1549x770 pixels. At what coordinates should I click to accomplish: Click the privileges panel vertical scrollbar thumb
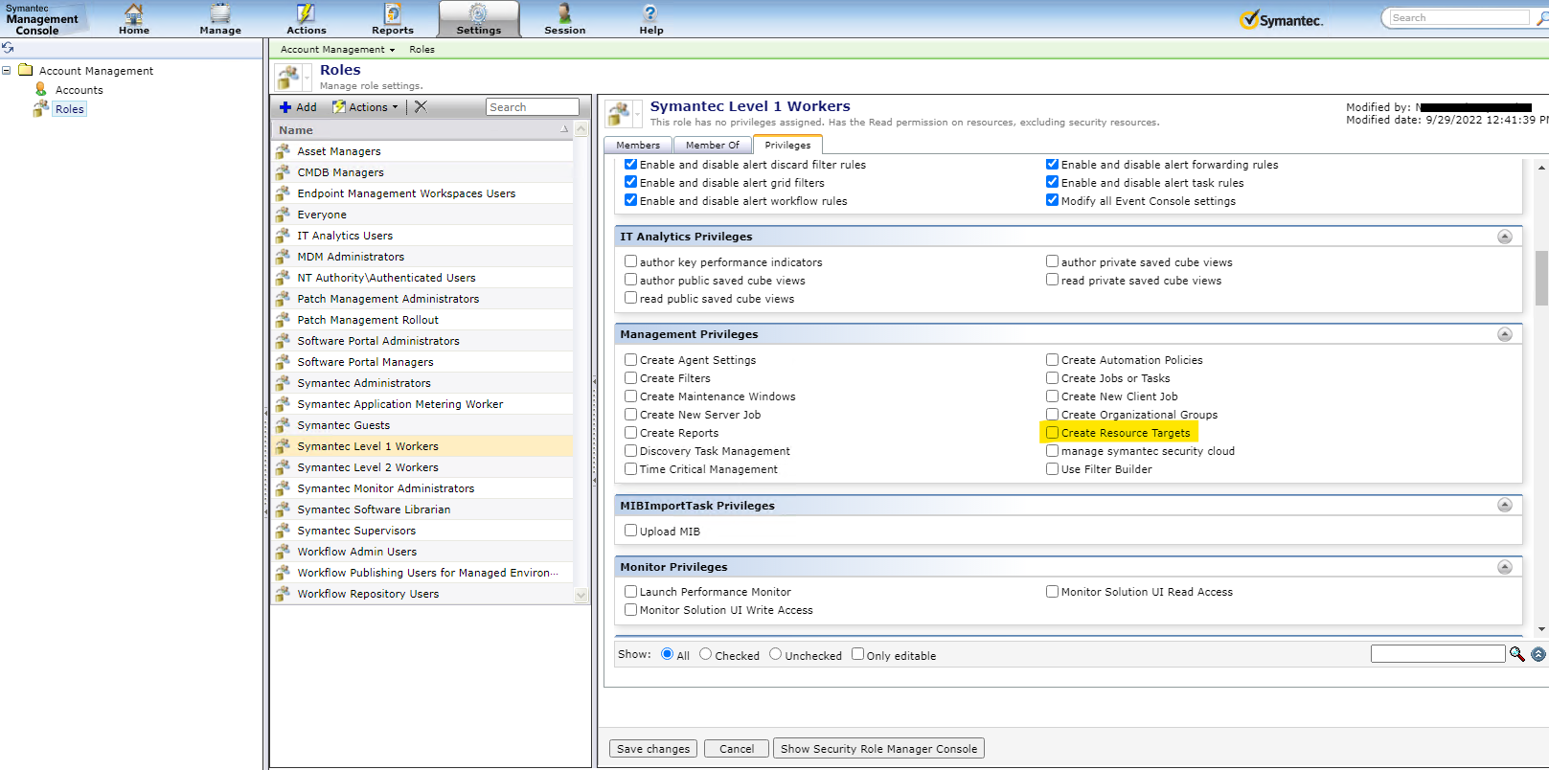(x=1541, y=278)
